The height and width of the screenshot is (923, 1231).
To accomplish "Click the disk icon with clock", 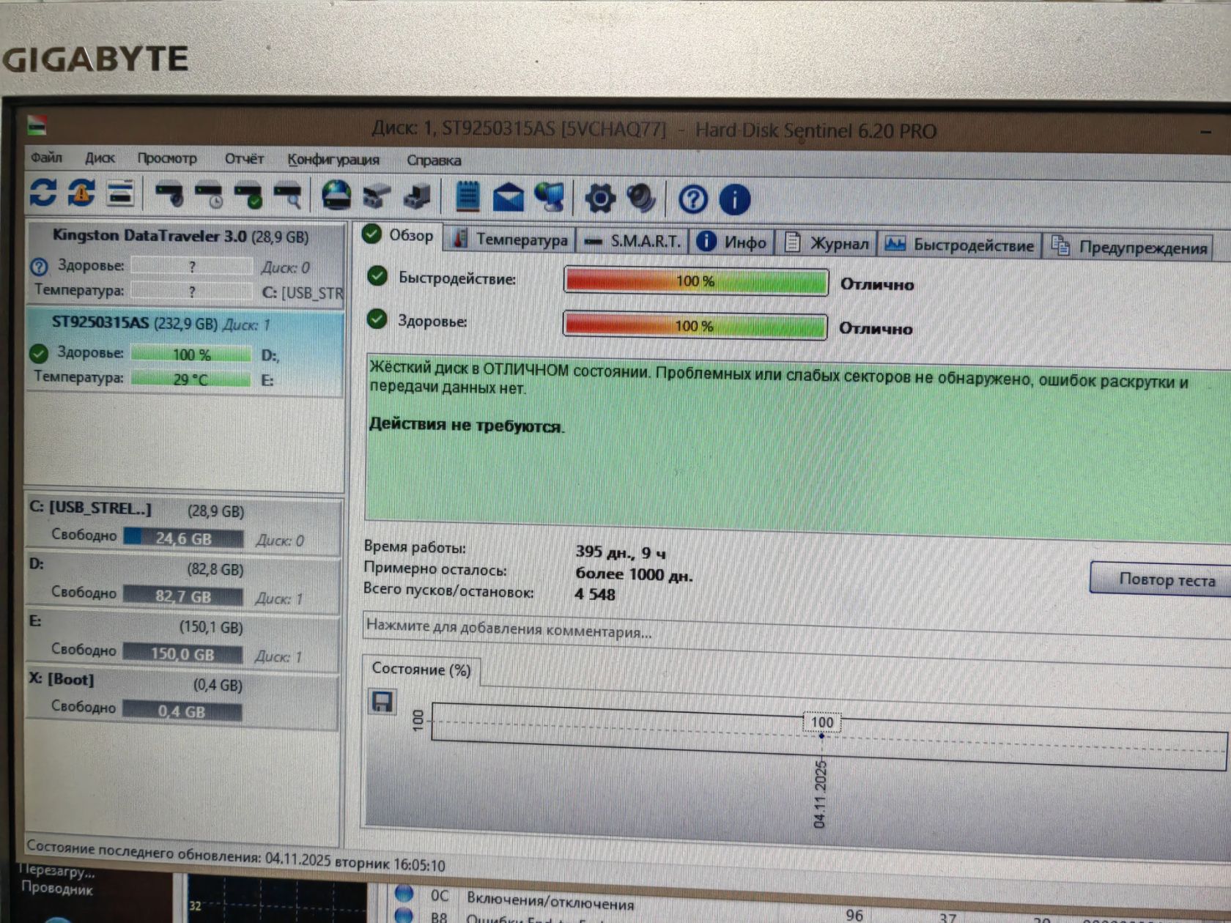I will click(x=210, y=195).
